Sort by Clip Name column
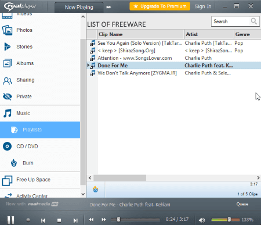 (140, 34)
